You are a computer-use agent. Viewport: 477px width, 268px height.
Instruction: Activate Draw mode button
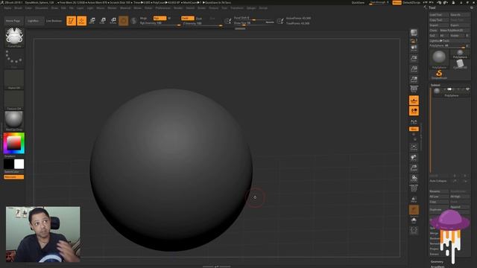(x=81, y=21)
